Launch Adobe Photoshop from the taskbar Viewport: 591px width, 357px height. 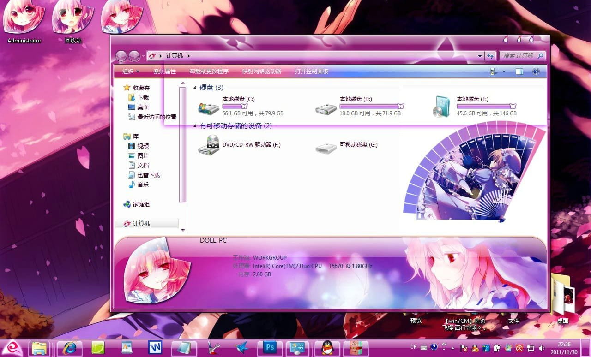coord(270,347)
